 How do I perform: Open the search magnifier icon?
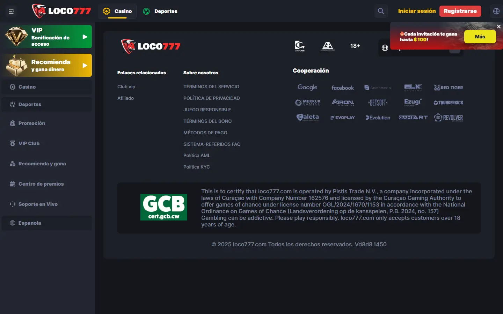click(x=381, y=11)
